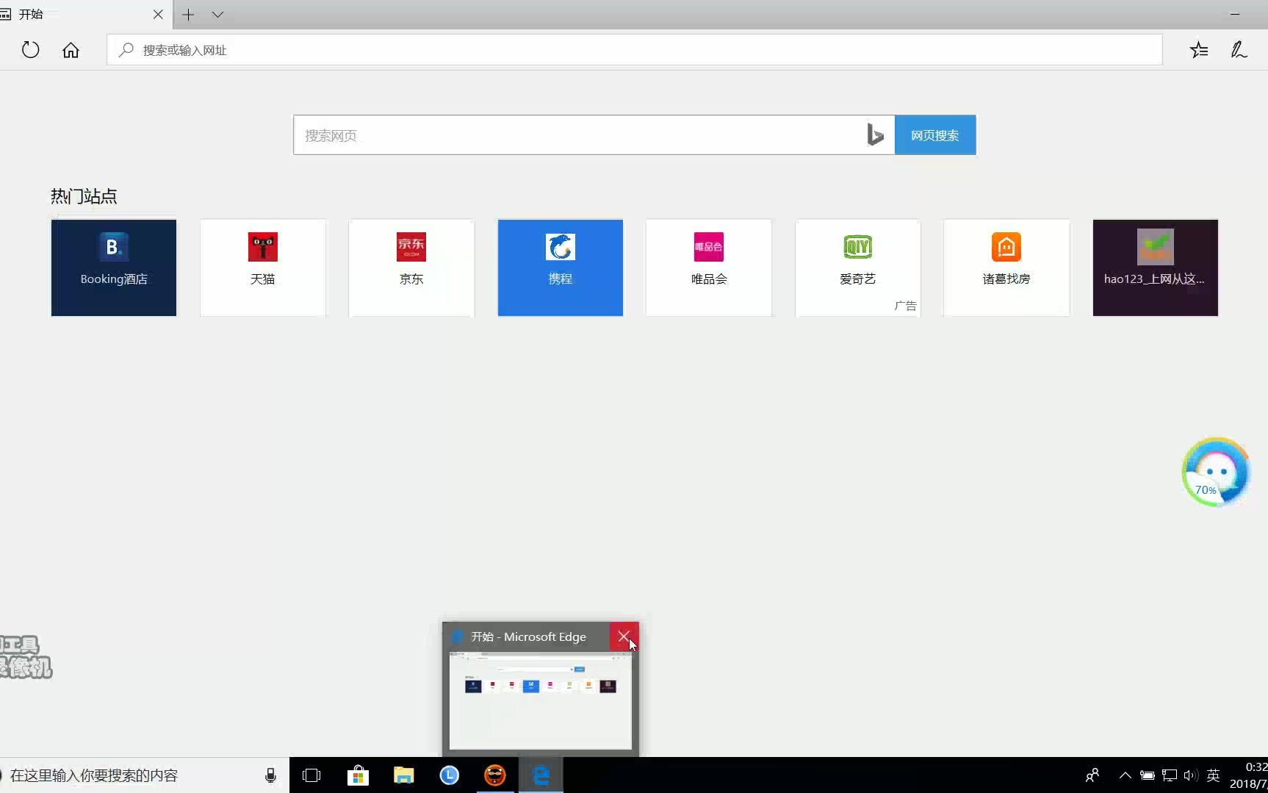This screenshot has width=1268, height=793.
Task: Open the 携程 tile
Action: tap(561, 268)
